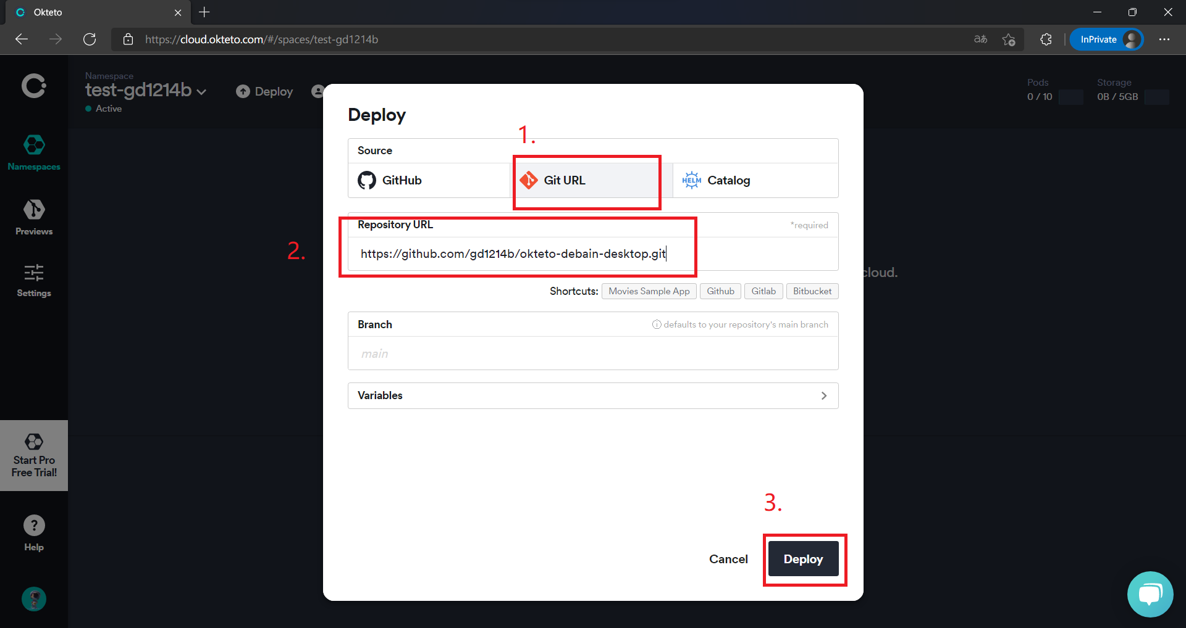This screenshot has height=628, width=1186.
Task: Select the Helm Catalog source option
Action: 755,180
